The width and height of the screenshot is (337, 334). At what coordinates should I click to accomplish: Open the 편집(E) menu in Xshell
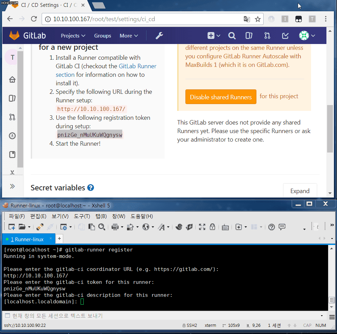(x=38, y=216)
